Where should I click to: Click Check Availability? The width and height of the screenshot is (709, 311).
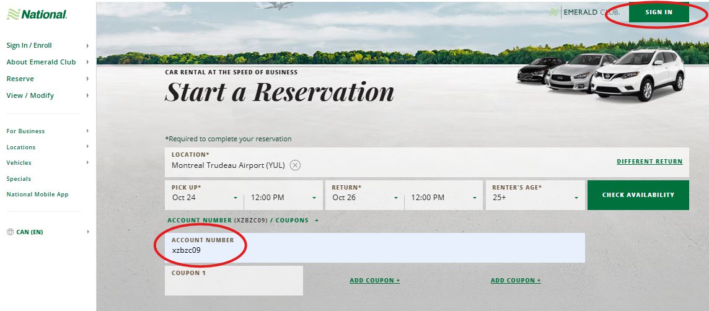(638, 195)
